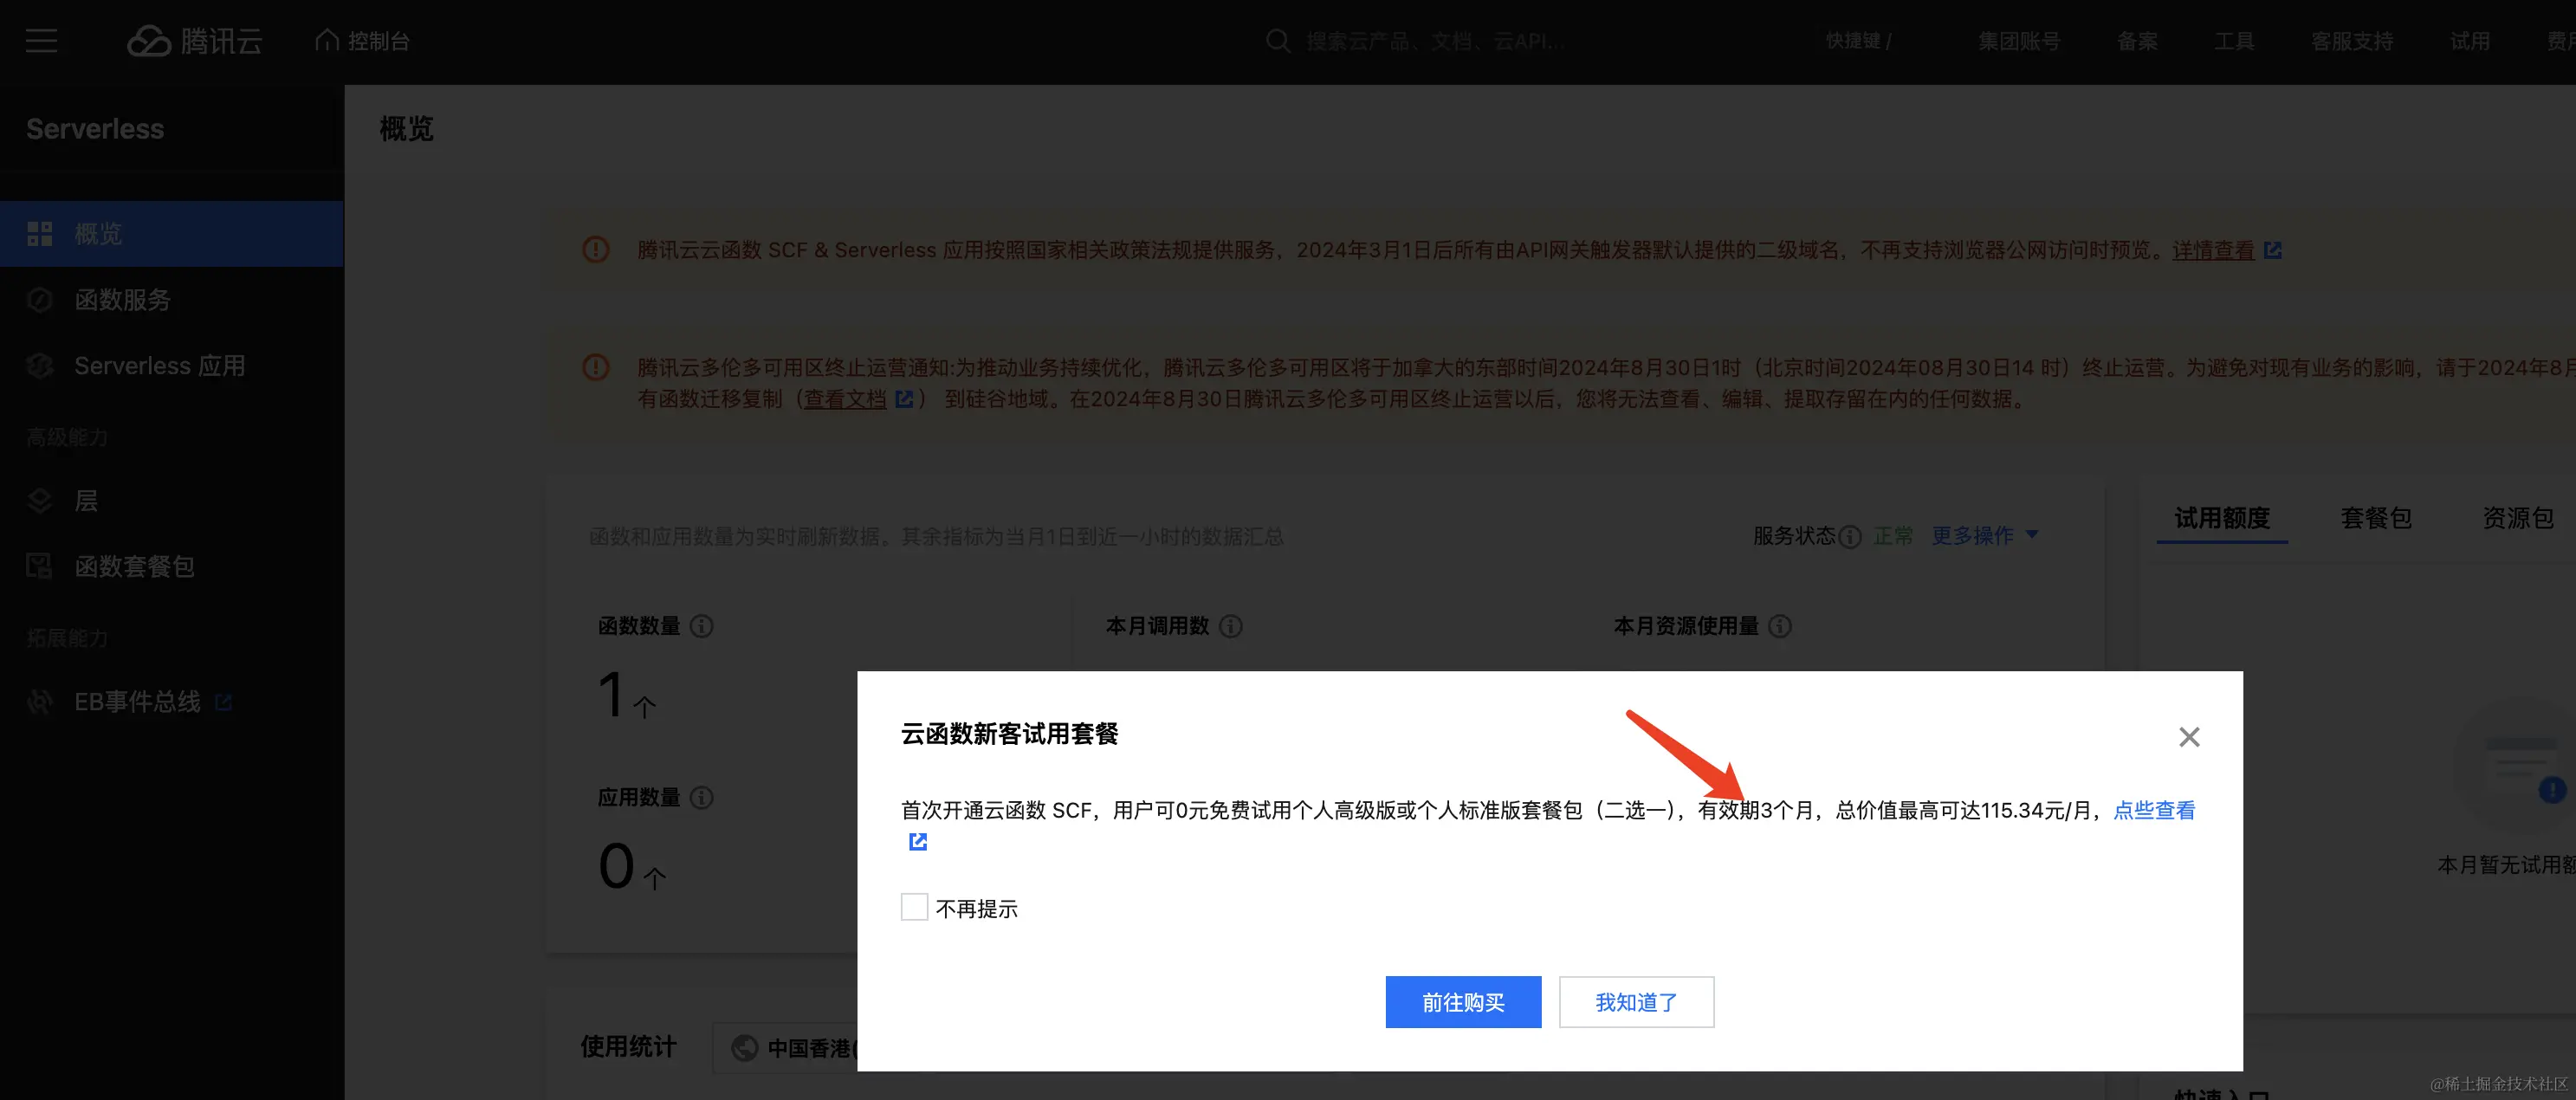Viewport: 2576px width, 1100px height.
Task: Open the 详情查看 link in the notice
Action: (x=2213, y=250)
